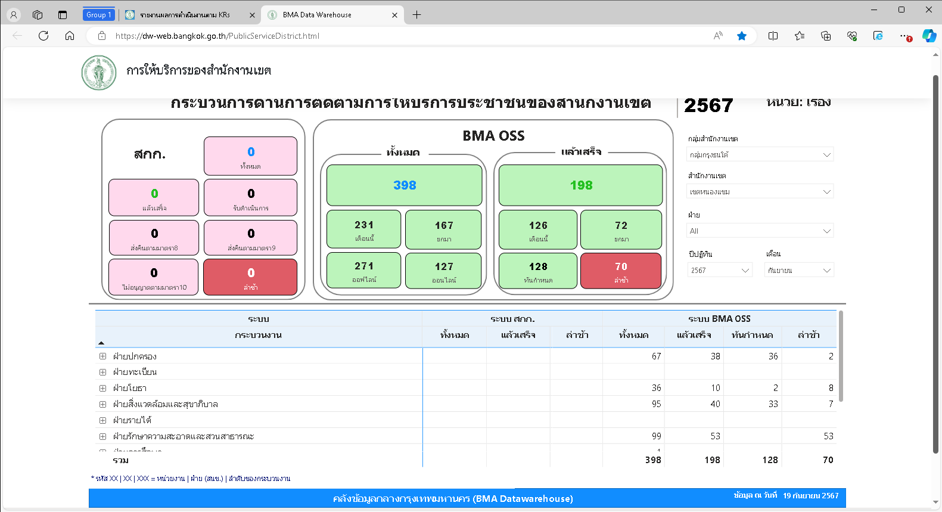The width and height of the screenshot is (942, 512).
Task: Open the เดือน month dropdown
Action: 798,271
